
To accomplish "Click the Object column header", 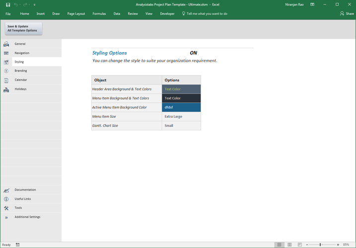I will [x=127, y=80].
